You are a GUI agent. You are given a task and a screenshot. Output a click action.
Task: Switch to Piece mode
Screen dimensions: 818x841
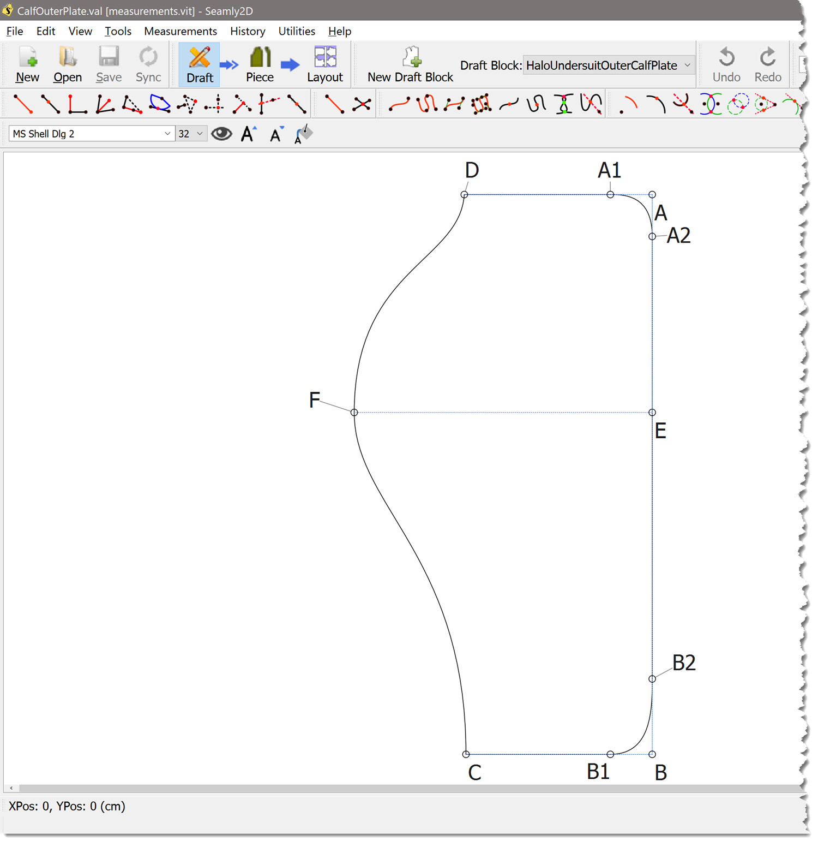[x=260, y=64]
